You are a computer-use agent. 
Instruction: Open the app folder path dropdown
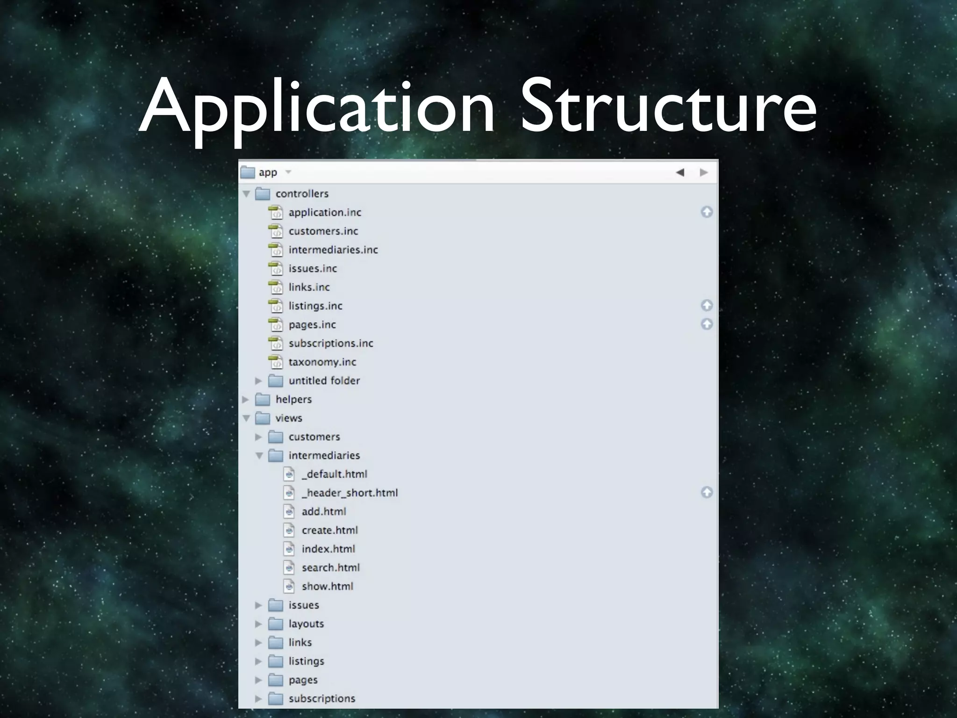click(x=288, y=172)
